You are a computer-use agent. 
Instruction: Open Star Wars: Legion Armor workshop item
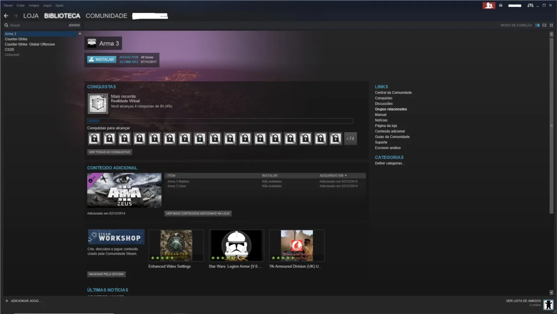[x=236, y=245]
